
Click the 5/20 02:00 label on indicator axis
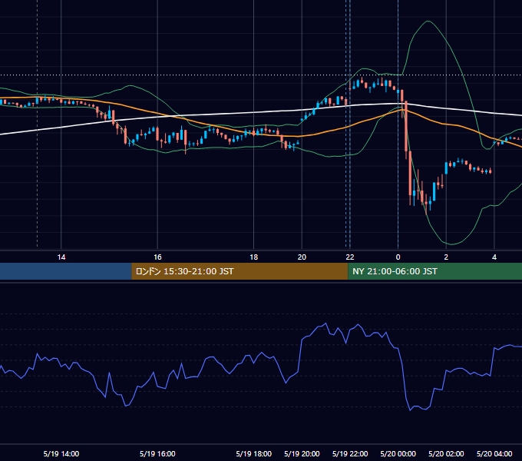coord(446,453)
